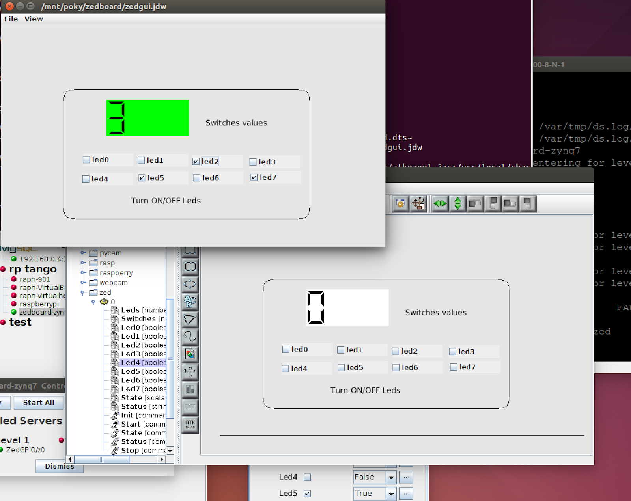Click the device gear icon labeled 0

click(104, 302)
